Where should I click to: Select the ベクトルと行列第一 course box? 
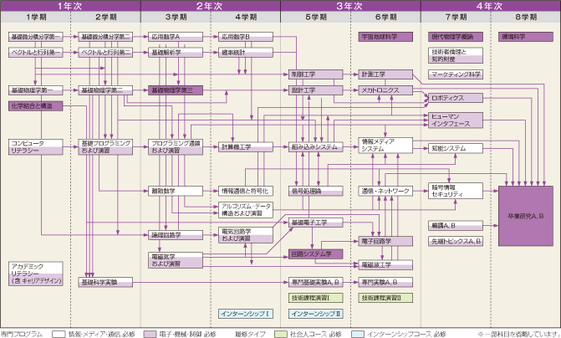point(35,53)
